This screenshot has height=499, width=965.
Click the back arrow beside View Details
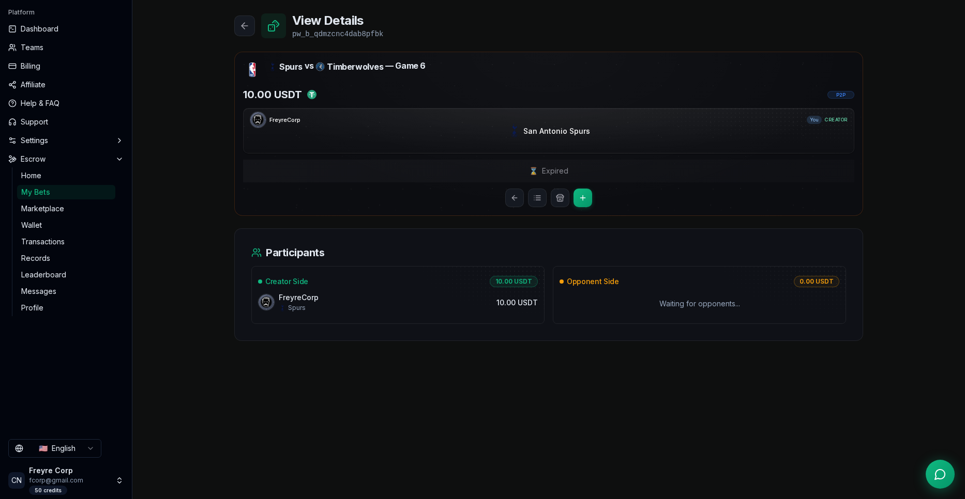pos(245,26)
